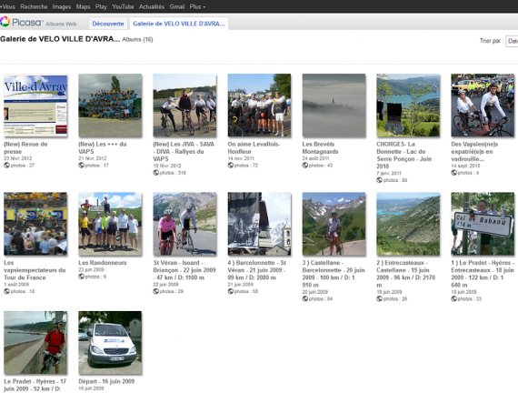Click green hillside thumbnail of 2) Entrecasteaux
518x393 pixels.
(x=408, y=224)
